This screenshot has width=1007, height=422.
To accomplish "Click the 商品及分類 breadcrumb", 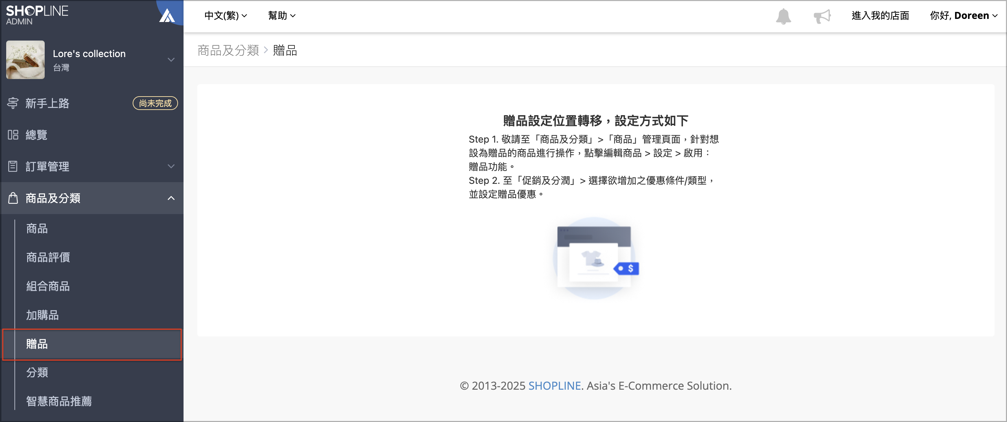I will click(x=228, y=51).
